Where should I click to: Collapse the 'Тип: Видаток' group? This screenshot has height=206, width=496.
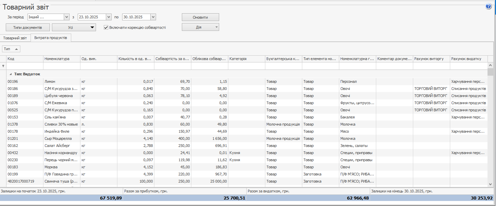(10, 74)
